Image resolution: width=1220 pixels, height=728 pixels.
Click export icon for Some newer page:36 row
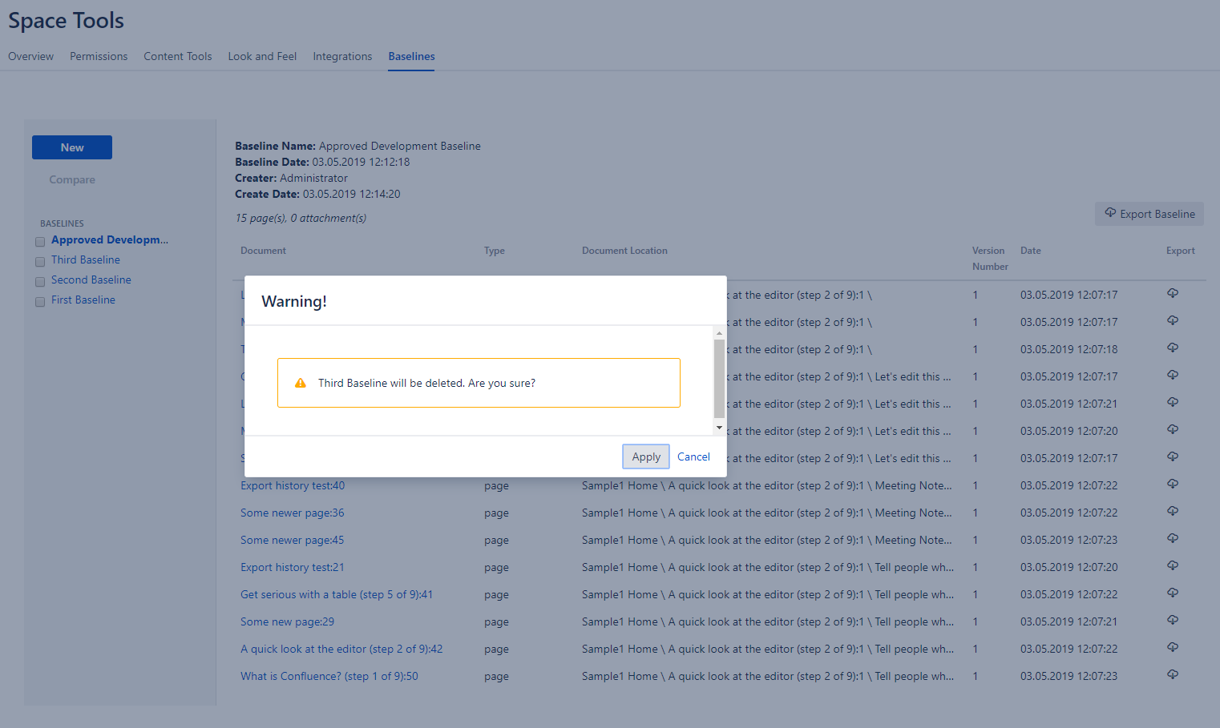[1172, 511]
